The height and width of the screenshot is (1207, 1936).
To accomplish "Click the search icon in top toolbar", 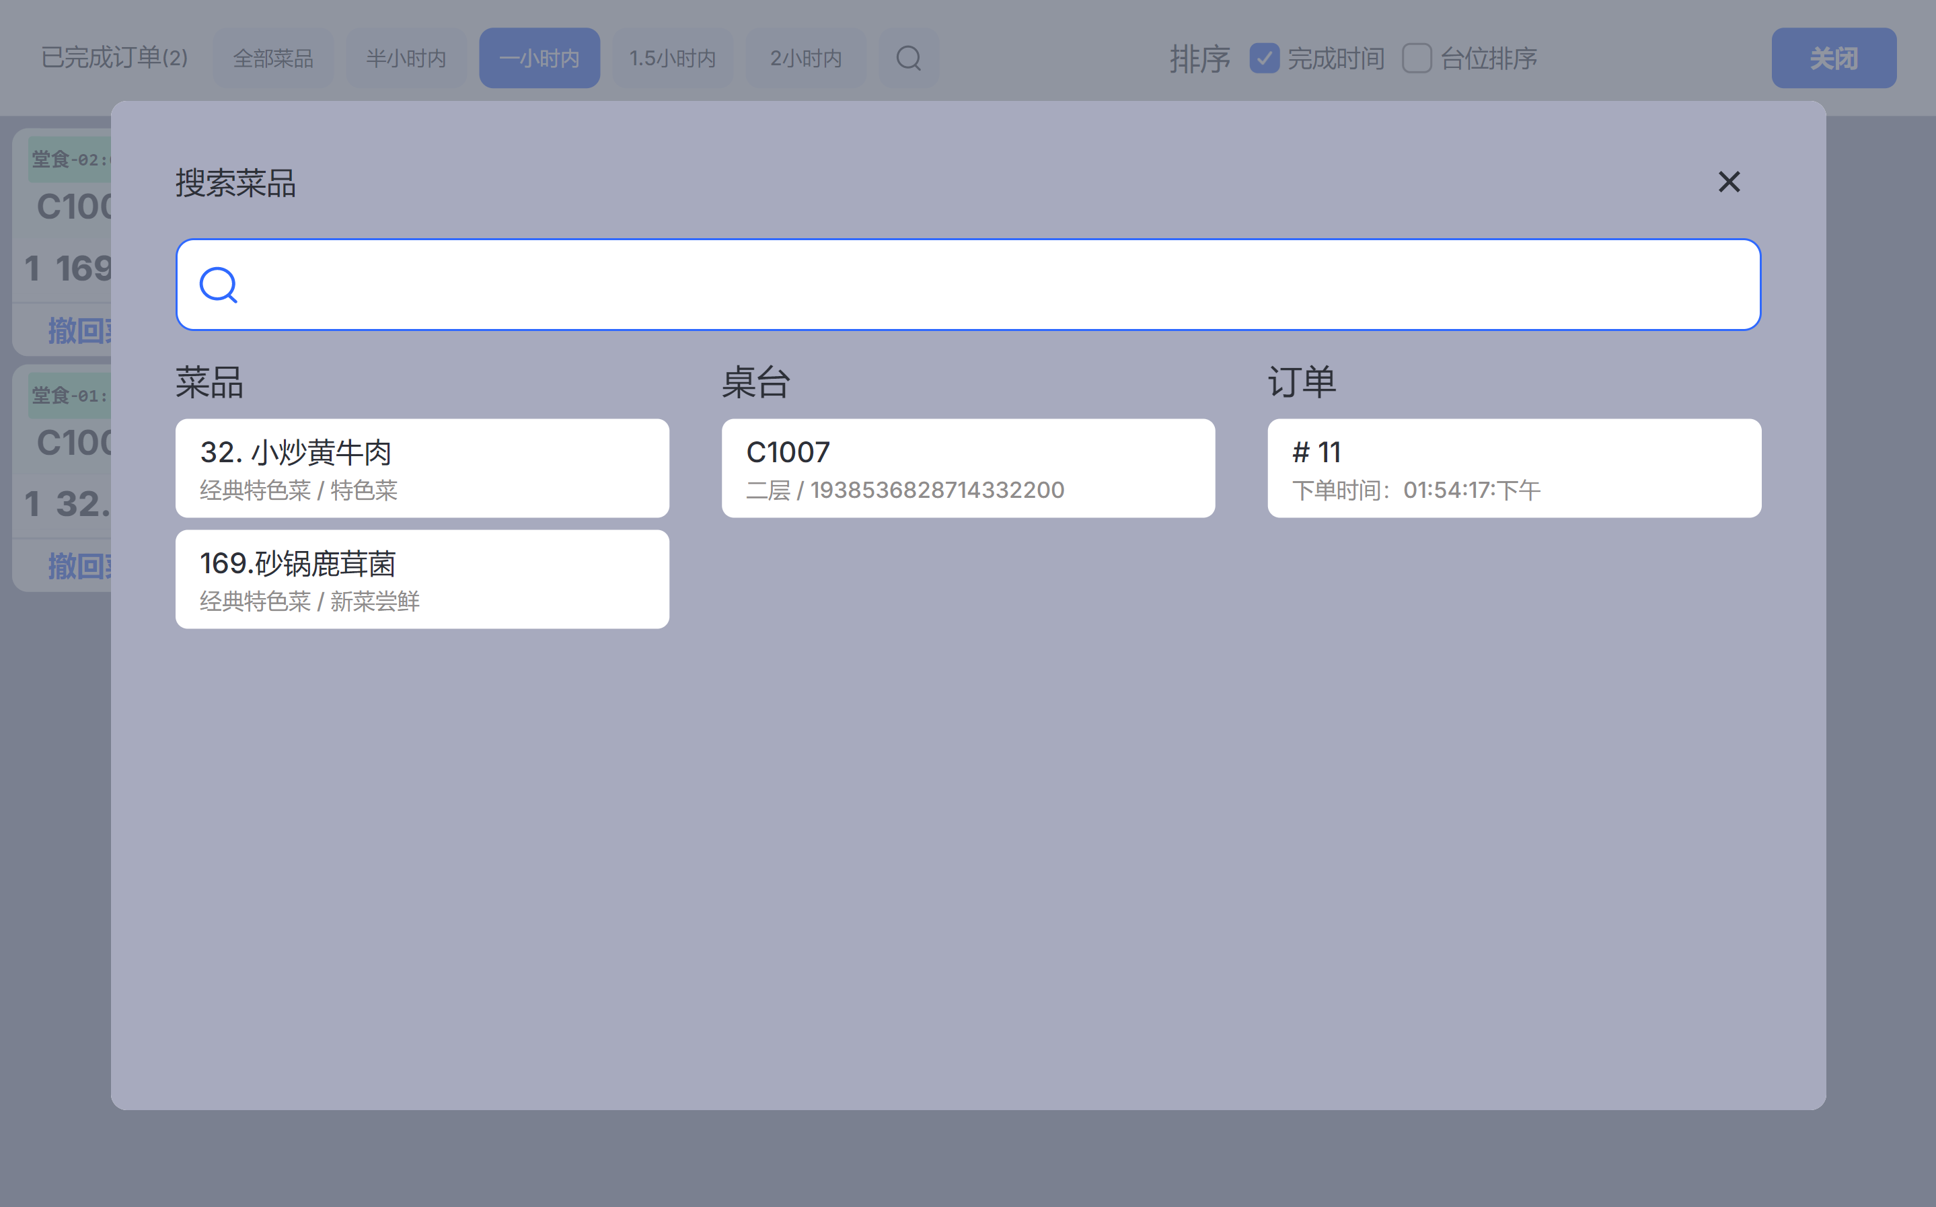I will 908,59.
